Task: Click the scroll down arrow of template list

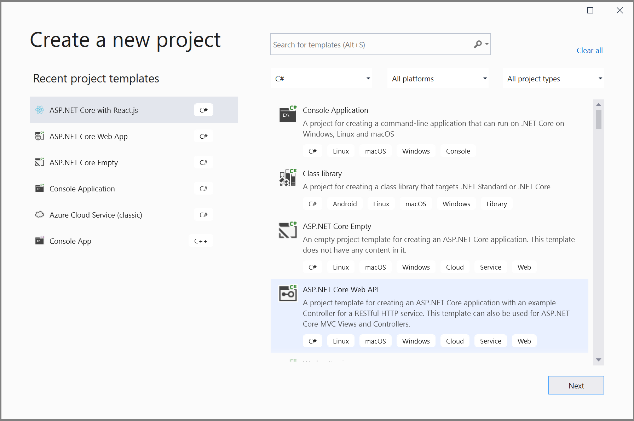Action: tap(599, 360)
